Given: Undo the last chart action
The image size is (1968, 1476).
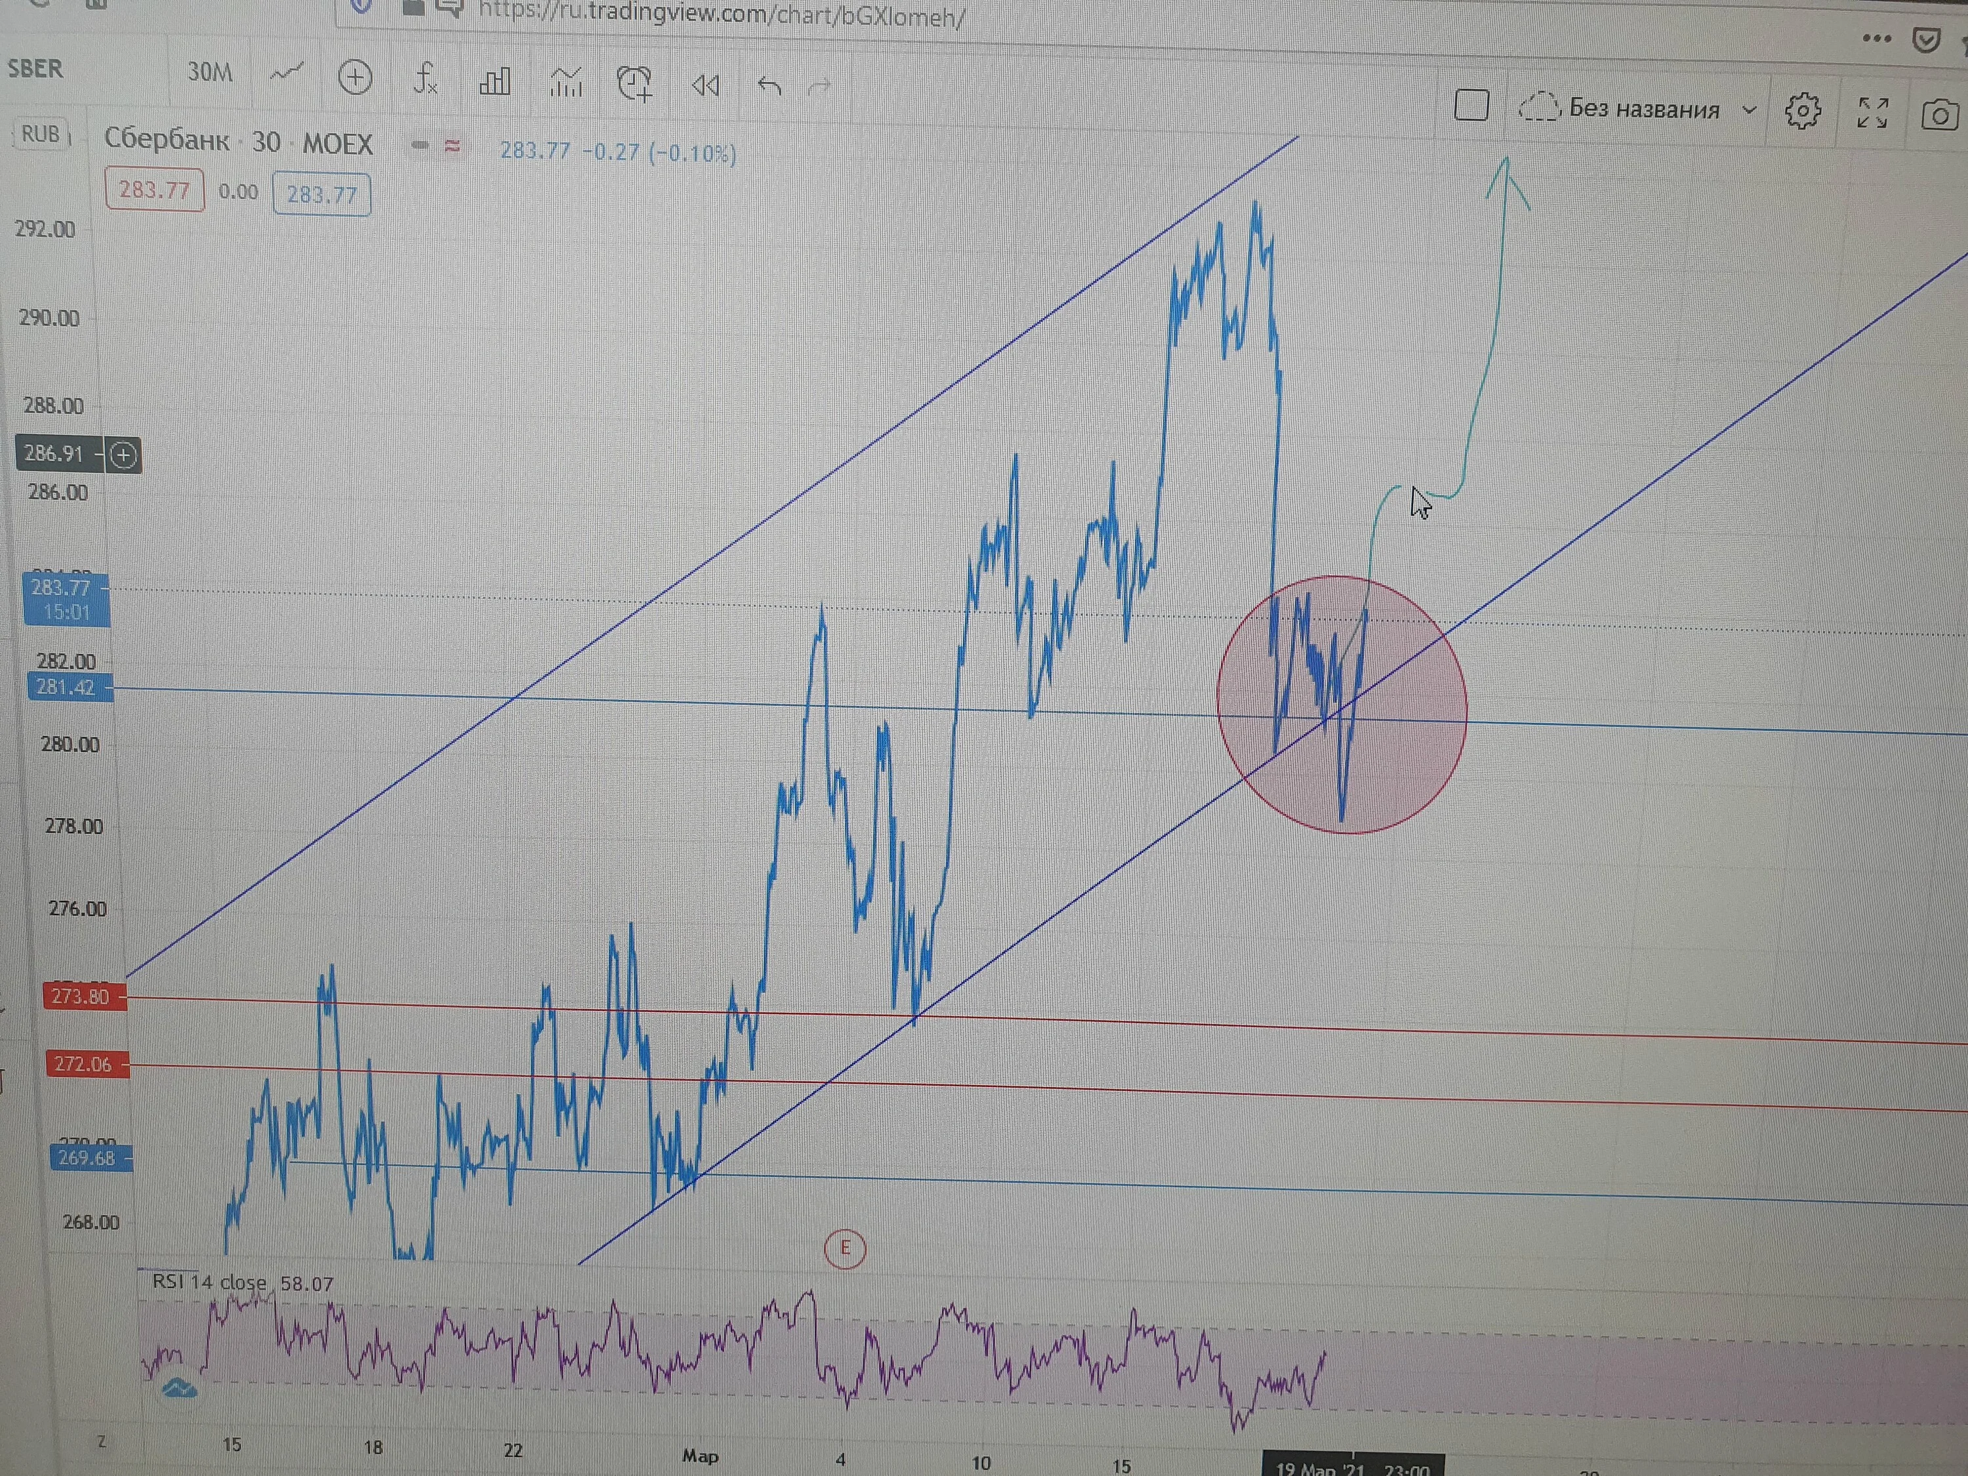Looking at the screenshot, I should coord(769,87).
